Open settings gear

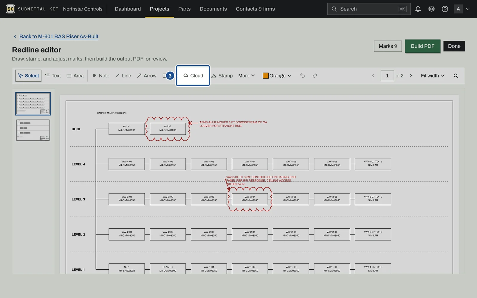pos(431,9)
